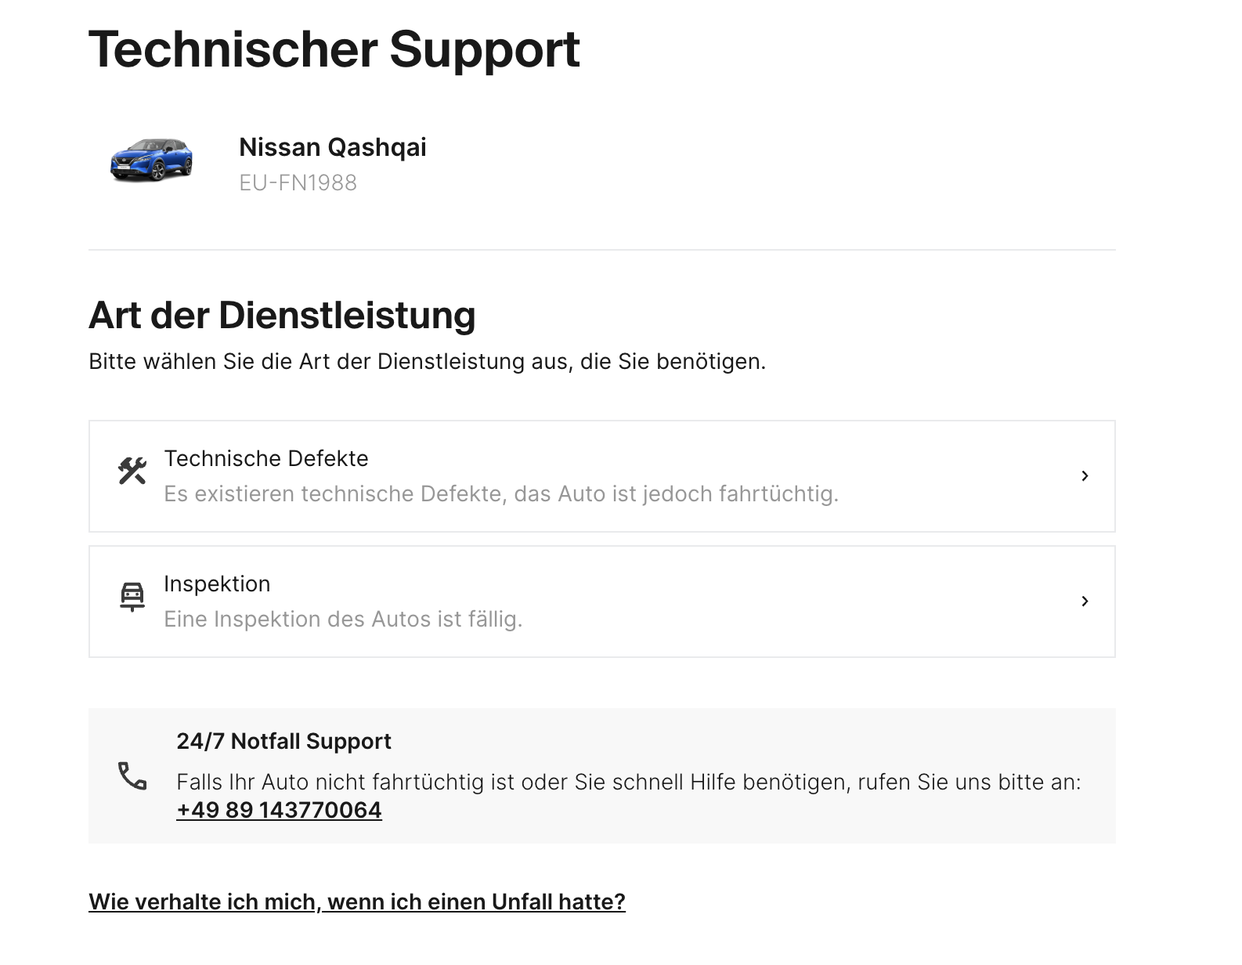Click the service selection instruction text
Image resolution: width=1242 pixels, height=965 pixels.
(x=428, y=361)
